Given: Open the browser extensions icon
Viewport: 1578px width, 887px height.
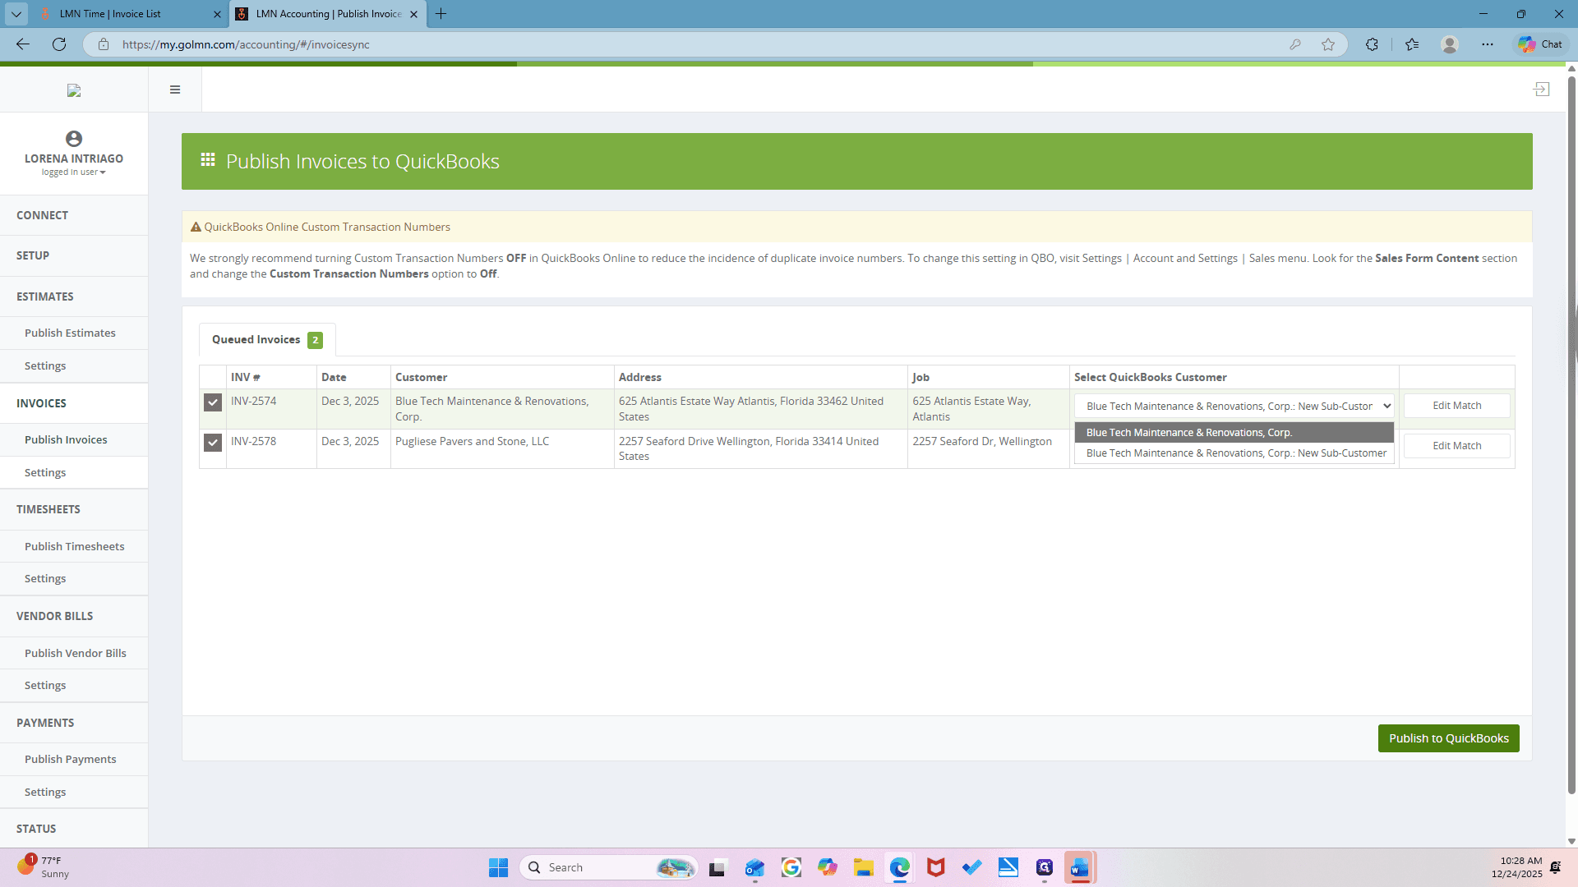Looking at the screenshot, I should point(1372,44).
